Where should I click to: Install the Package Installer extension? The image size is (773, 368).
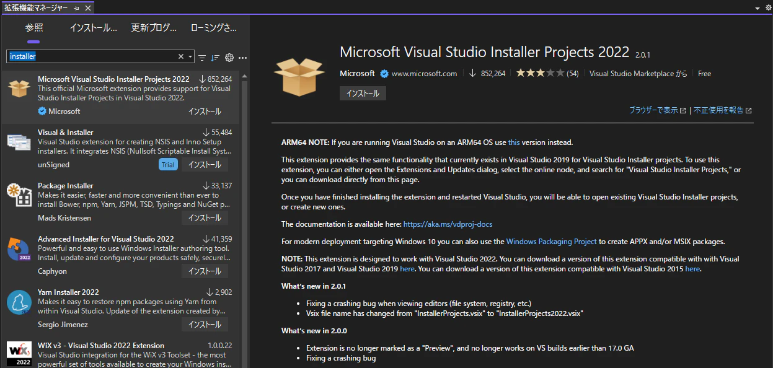(205, 218)
